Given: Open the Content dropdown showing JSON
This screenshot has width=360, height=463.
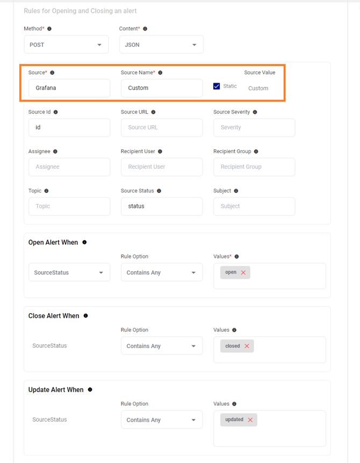Looking at the screenshot, I should click(161, 45).
